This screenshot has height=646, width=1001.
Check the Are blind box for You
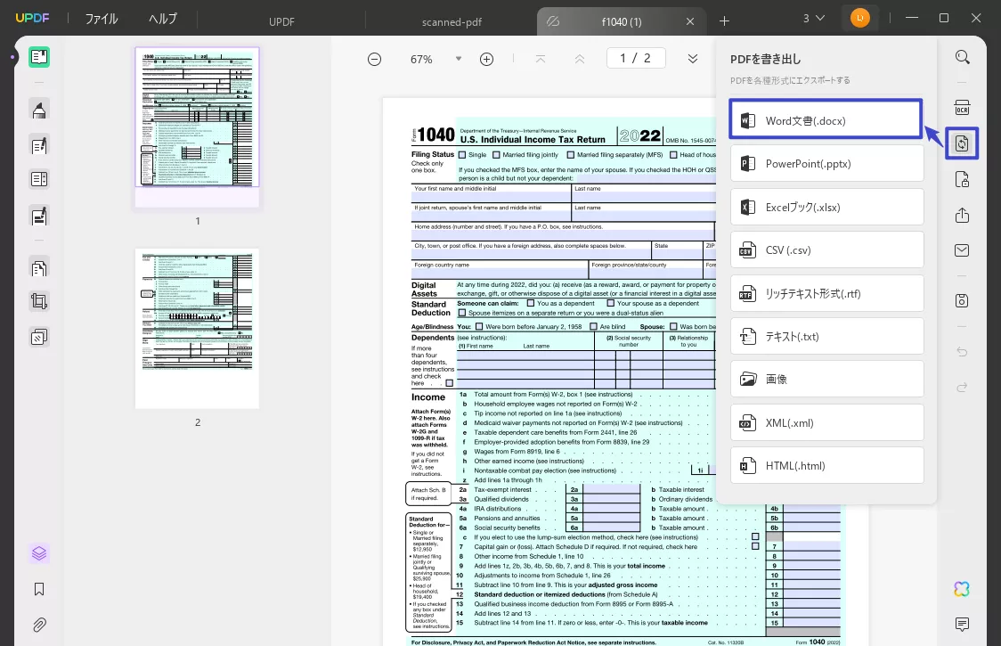[x=593, y=326]
